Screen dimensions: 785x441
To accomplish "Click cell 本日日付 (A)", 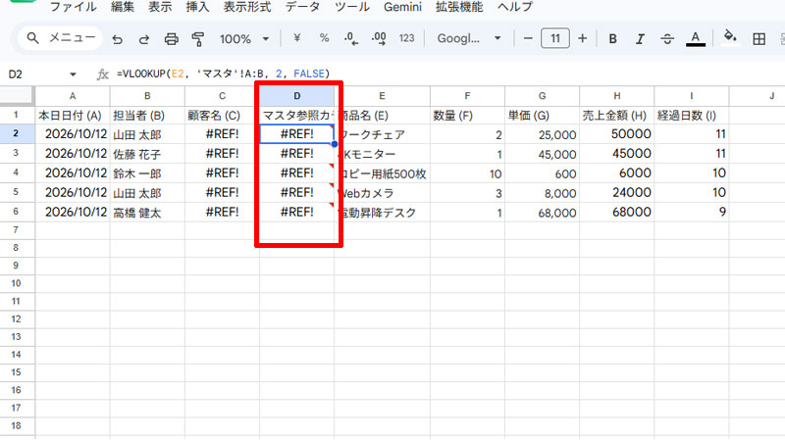I will 73,116.
